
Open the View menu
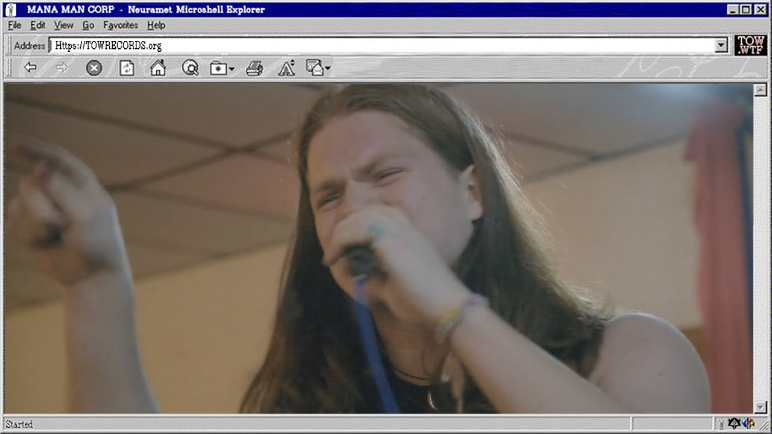coord(63,25)
